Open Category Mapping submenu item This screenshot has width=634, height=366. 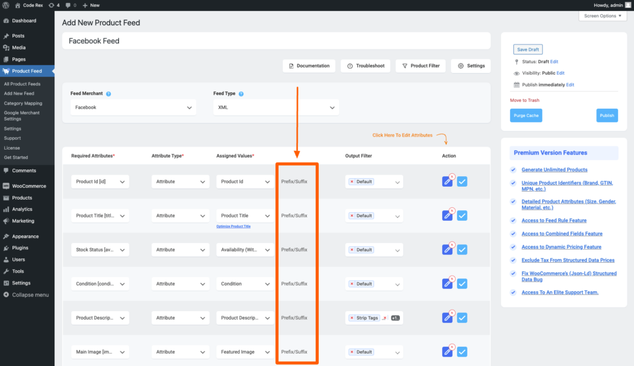[23, 103]
